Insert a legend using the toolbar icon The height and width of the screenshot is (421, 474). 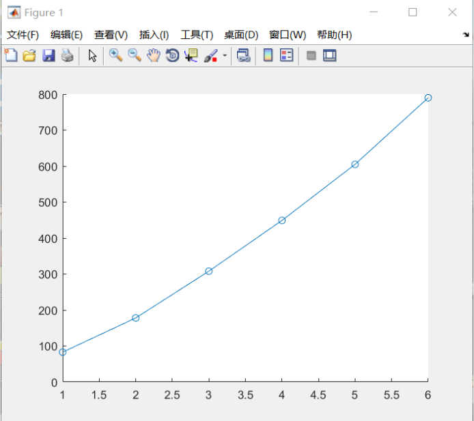point(287,55)
